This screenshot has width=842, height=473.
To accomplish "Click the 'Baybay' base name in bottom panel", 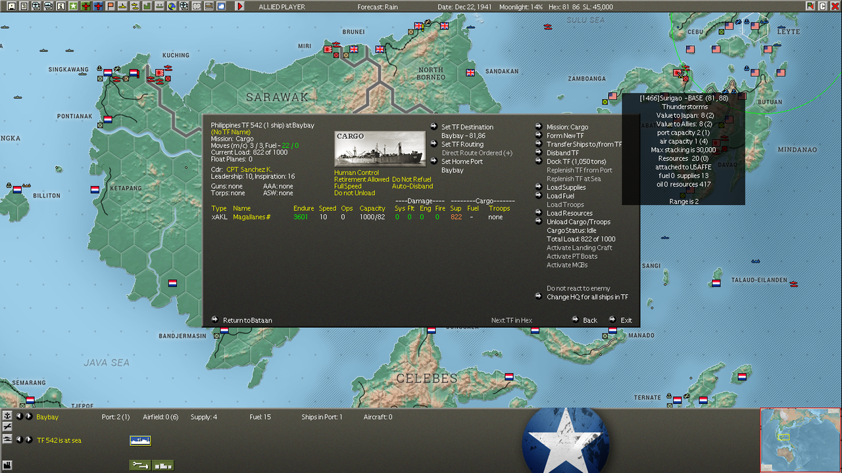I will (x=47, y=417).
